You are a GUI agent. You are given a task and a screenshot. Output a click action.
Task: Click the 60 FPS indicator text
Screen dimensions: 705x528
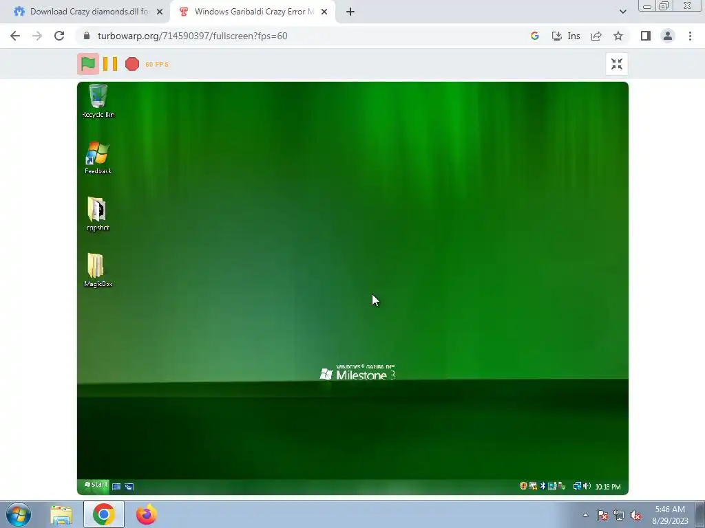click(157, 64)
